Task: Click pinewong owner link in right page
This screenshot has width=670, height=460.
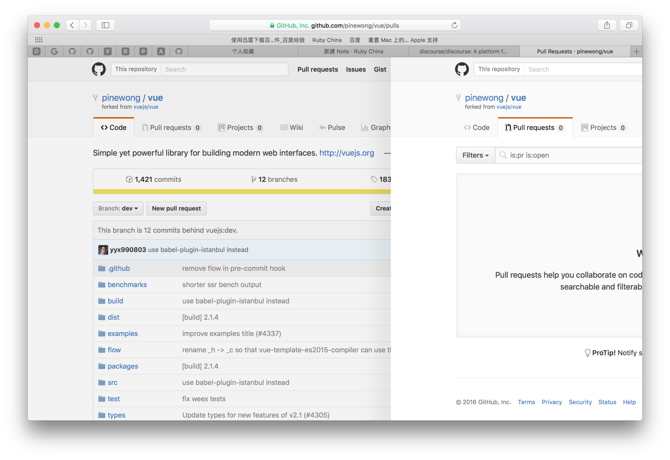Action: click(484, 98)
